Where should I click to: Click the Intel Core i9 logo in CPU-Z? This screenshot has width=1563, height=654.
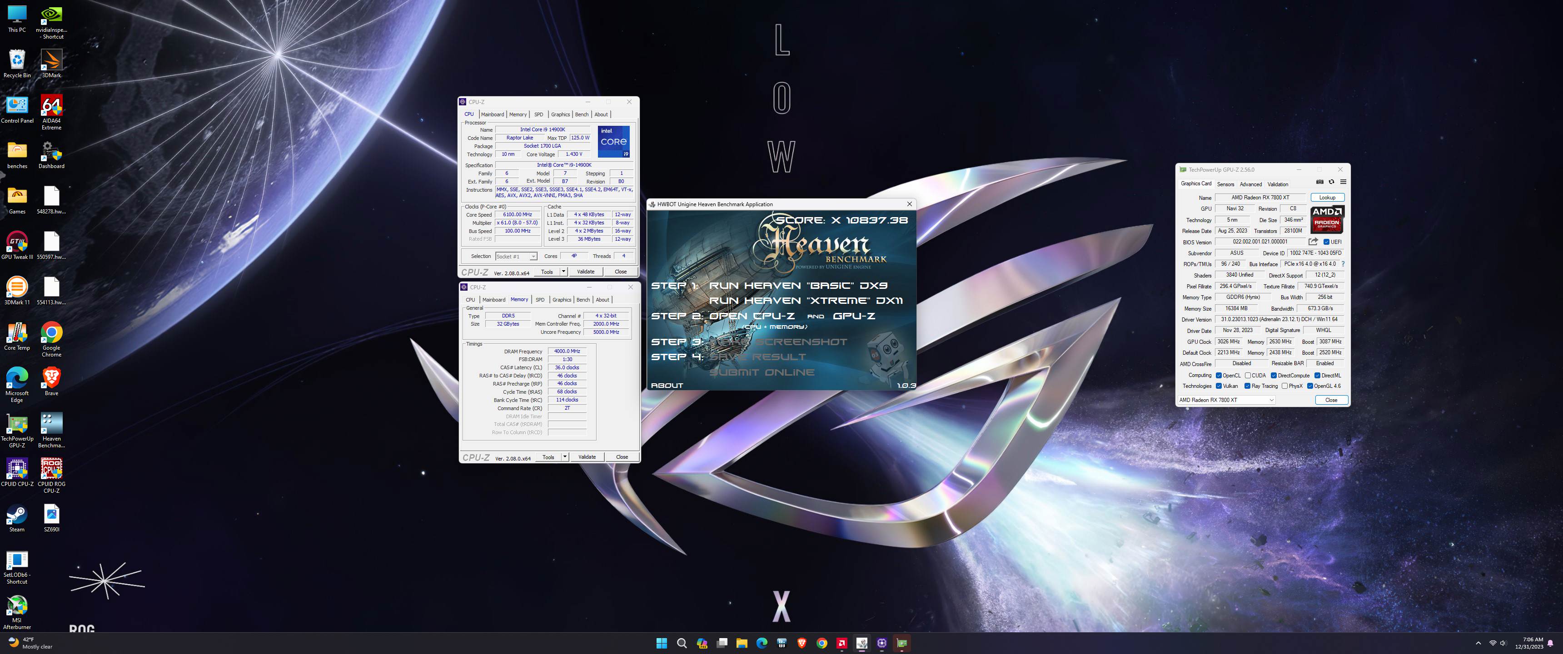click(613, 141)
